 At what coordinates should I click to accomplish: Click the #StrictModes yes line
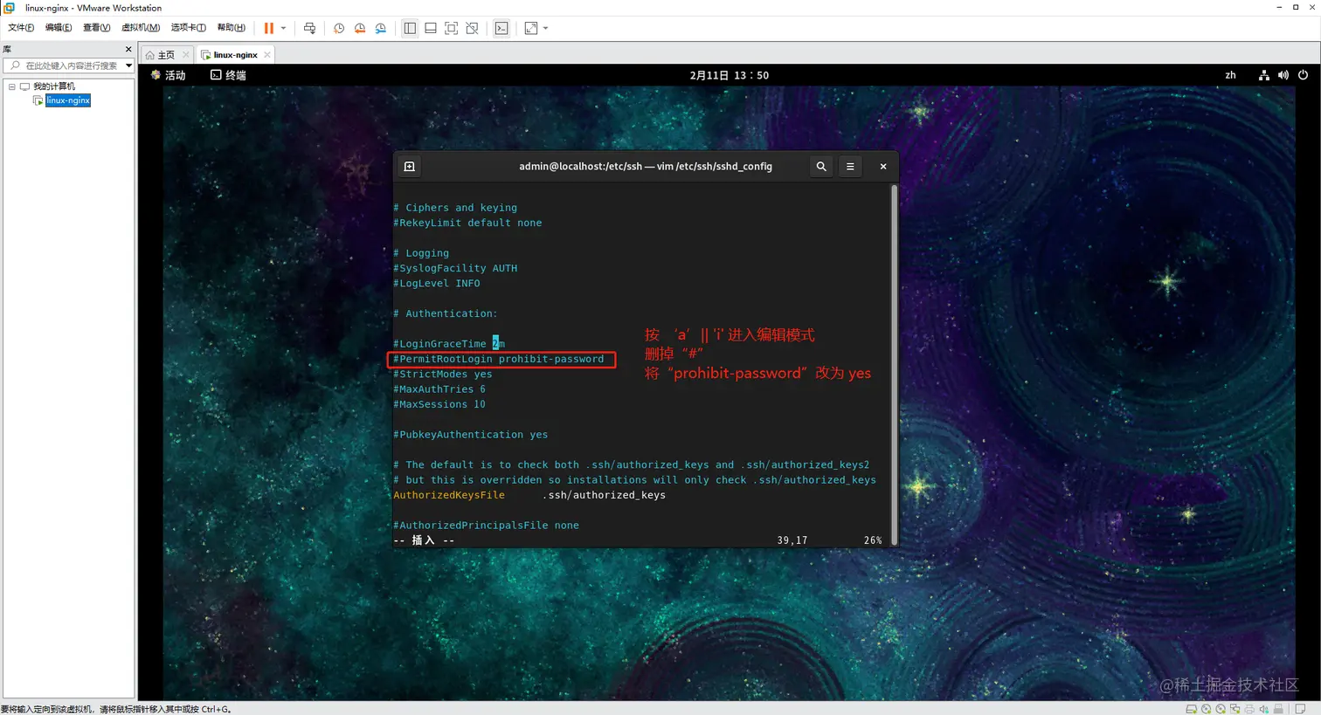click(443, 375)
